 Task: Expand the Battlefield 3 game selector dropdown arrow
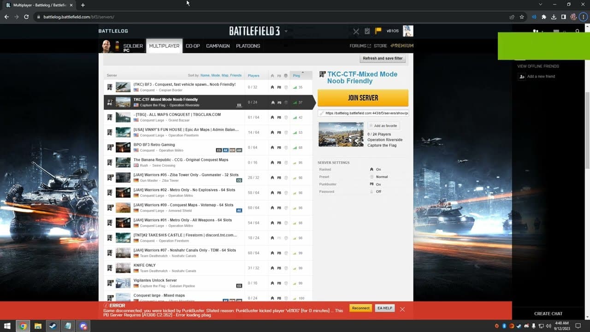pos(286,31)
